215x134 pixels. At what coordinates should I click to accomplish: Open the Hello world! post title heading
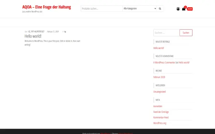(33, 36)
